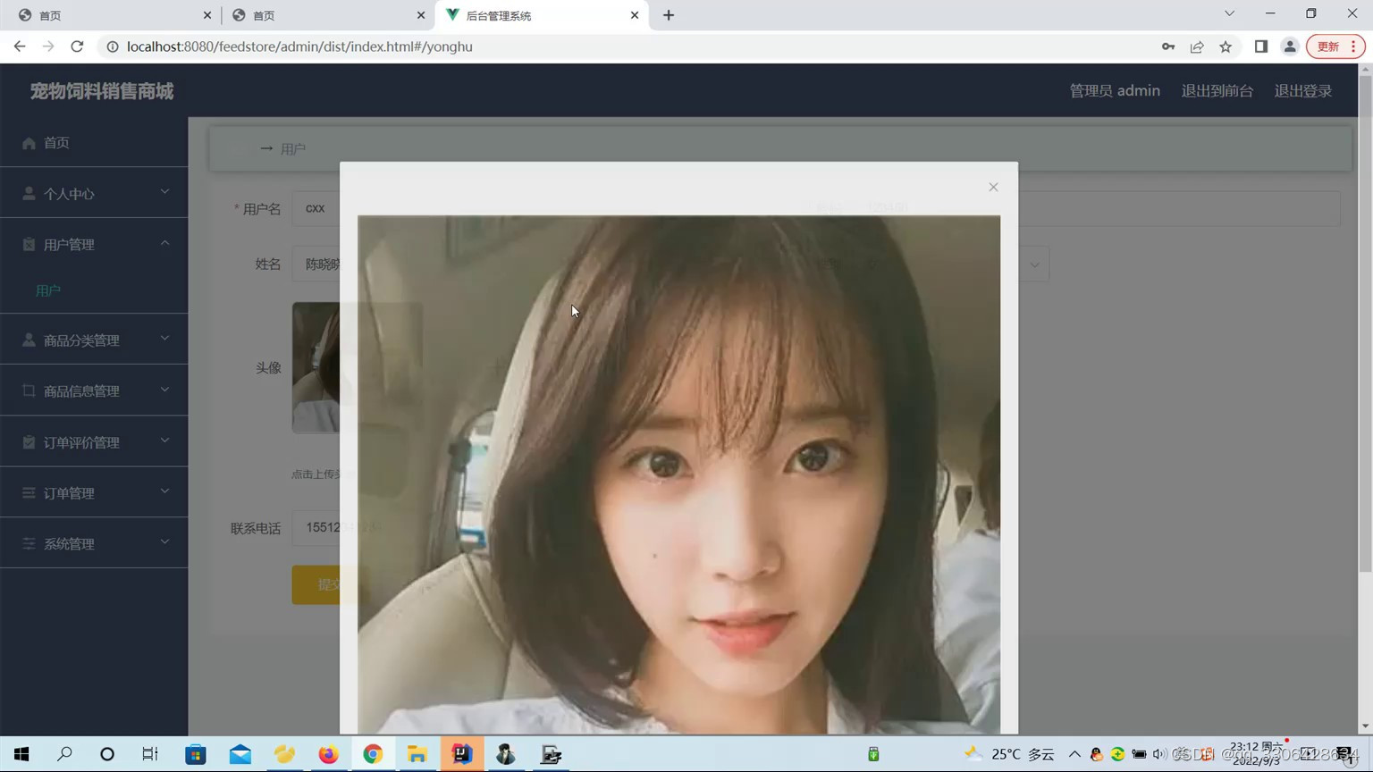Expand the 个人中心 sidebar menu
The image size is (1373, 772).
(x=94, y=193)
